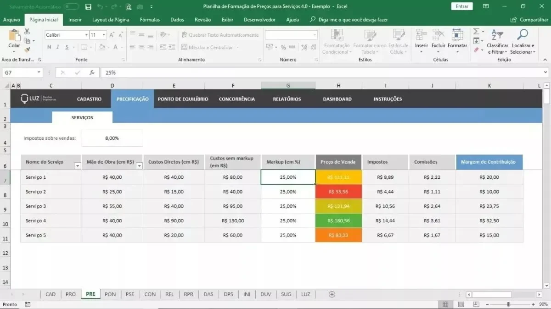Go to PONTO DE EQUILÍBRIO section
The width and height of the screenshot is (551, 309).
[x=183, y=99]
